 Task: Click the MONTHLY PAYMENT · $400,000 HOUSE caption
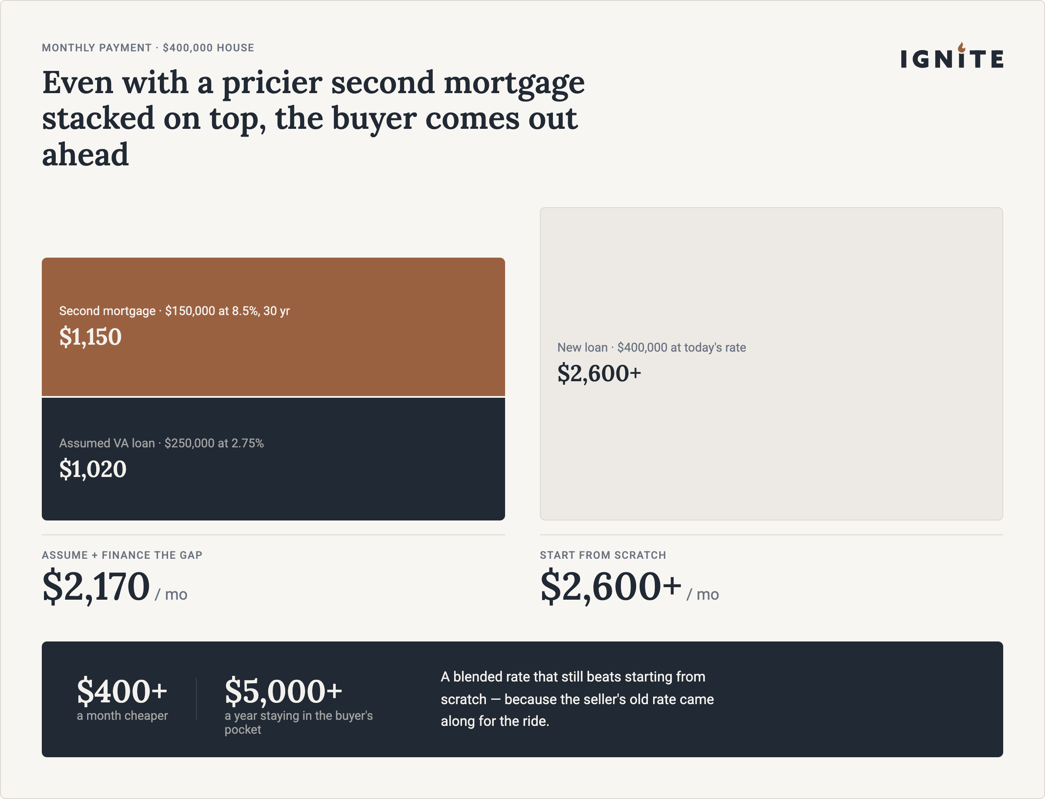[148, 47]
